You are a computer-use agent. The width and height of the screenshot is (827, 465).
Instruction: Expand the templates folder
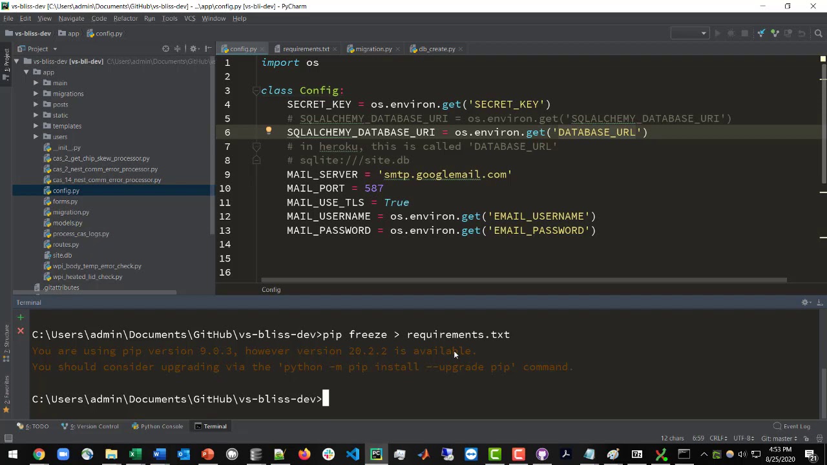[x=36, y=126]
